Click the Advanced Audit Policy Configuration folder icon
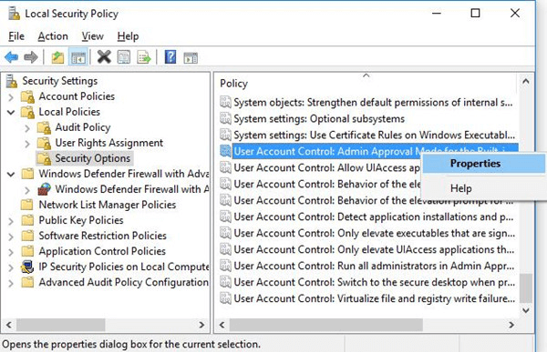Viewport: 547px width, 352px height. [27, 282]
